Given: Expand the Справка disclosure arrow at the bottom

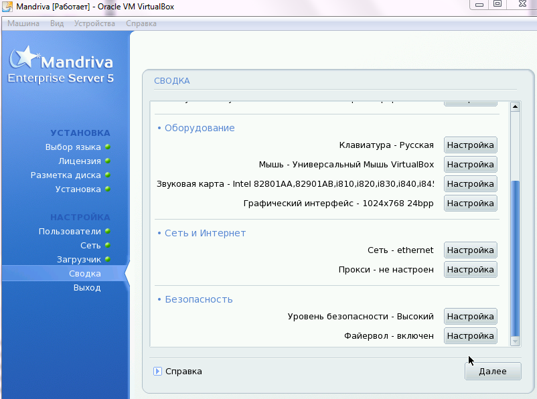Looking at the screenshot, I should pyautogui.click(x=157, y=372).
